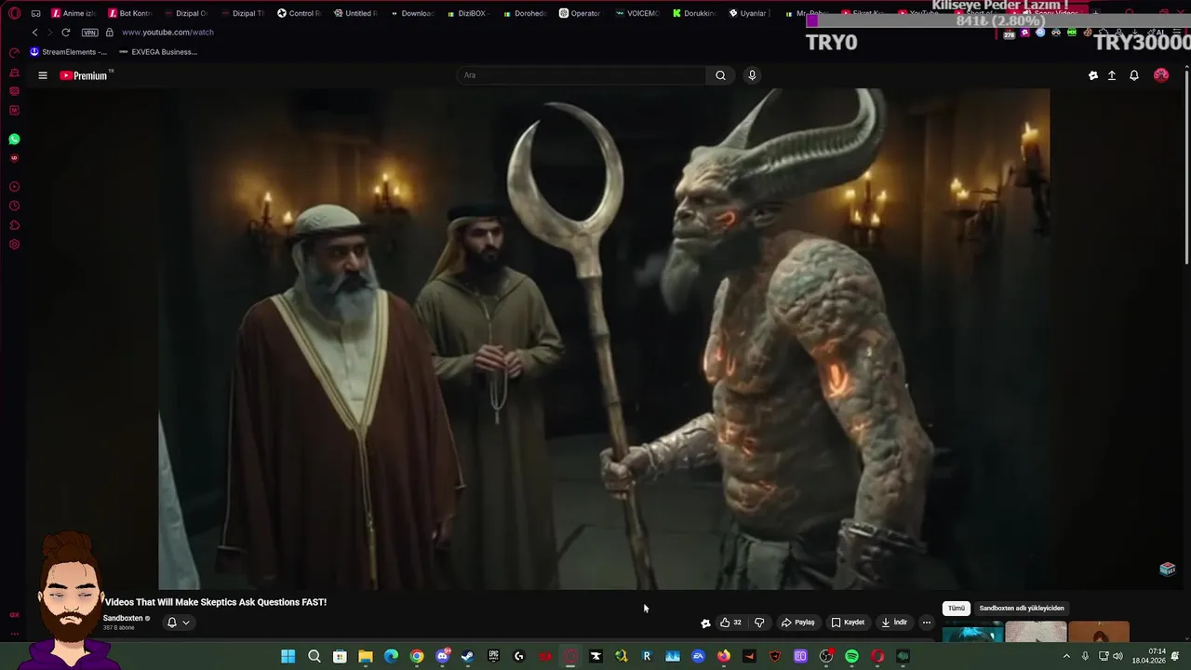This screenshot has height=670, width=1191.
Task: Open the three-dot more actions menu
Action: tap(926, 623)
